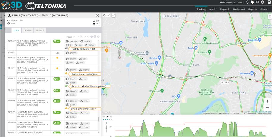Expand the green 38 event badge

[57, 122]
